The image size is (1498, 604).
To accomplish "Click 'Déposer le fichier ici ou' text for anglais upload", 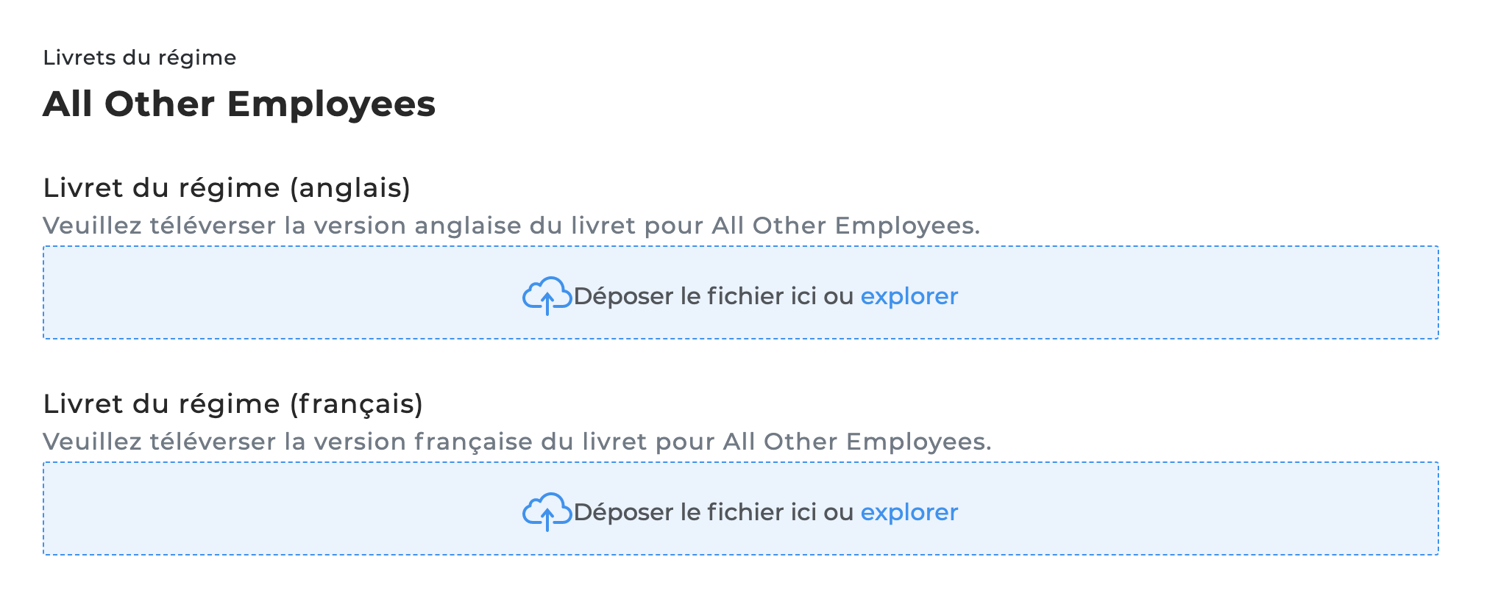I will [713, 296].
